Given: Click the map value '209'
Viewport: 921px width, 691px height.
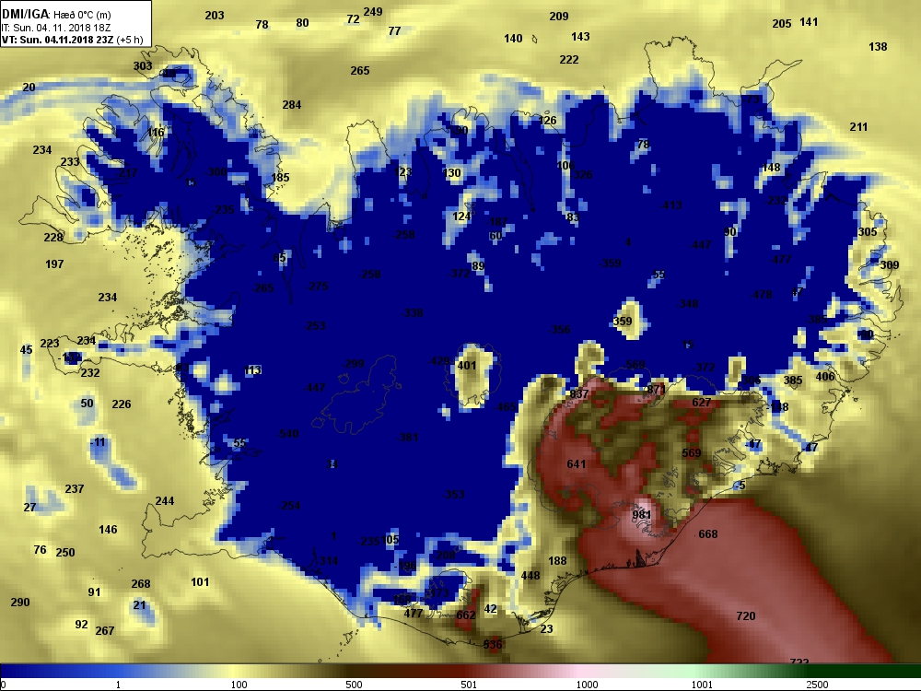Looking at the screenshot, I should coord(559,17).
